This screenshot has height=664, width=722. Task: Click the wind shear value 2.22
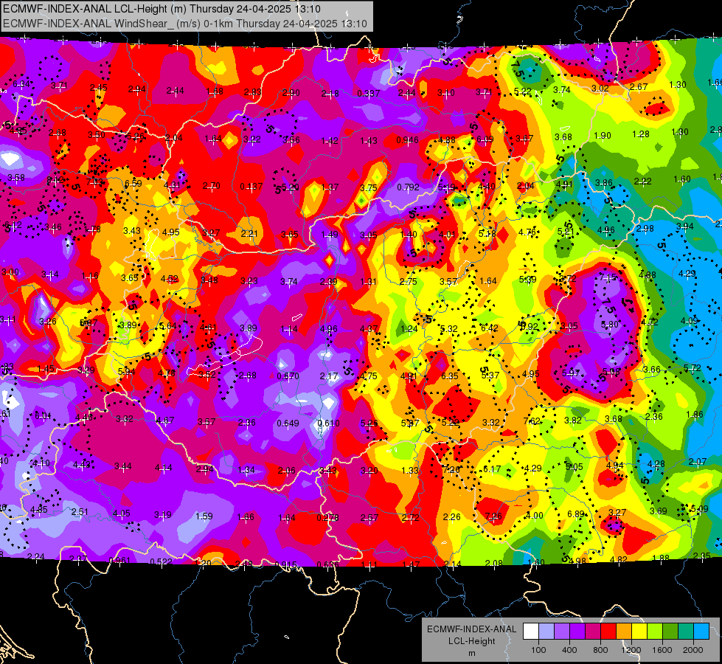642,181
